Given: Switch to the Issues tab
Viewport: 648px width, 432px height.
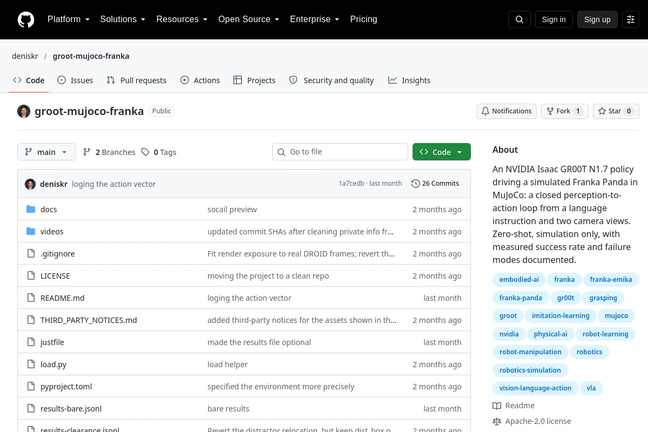Looking at the screenshot, I should [x=75, y=80].
